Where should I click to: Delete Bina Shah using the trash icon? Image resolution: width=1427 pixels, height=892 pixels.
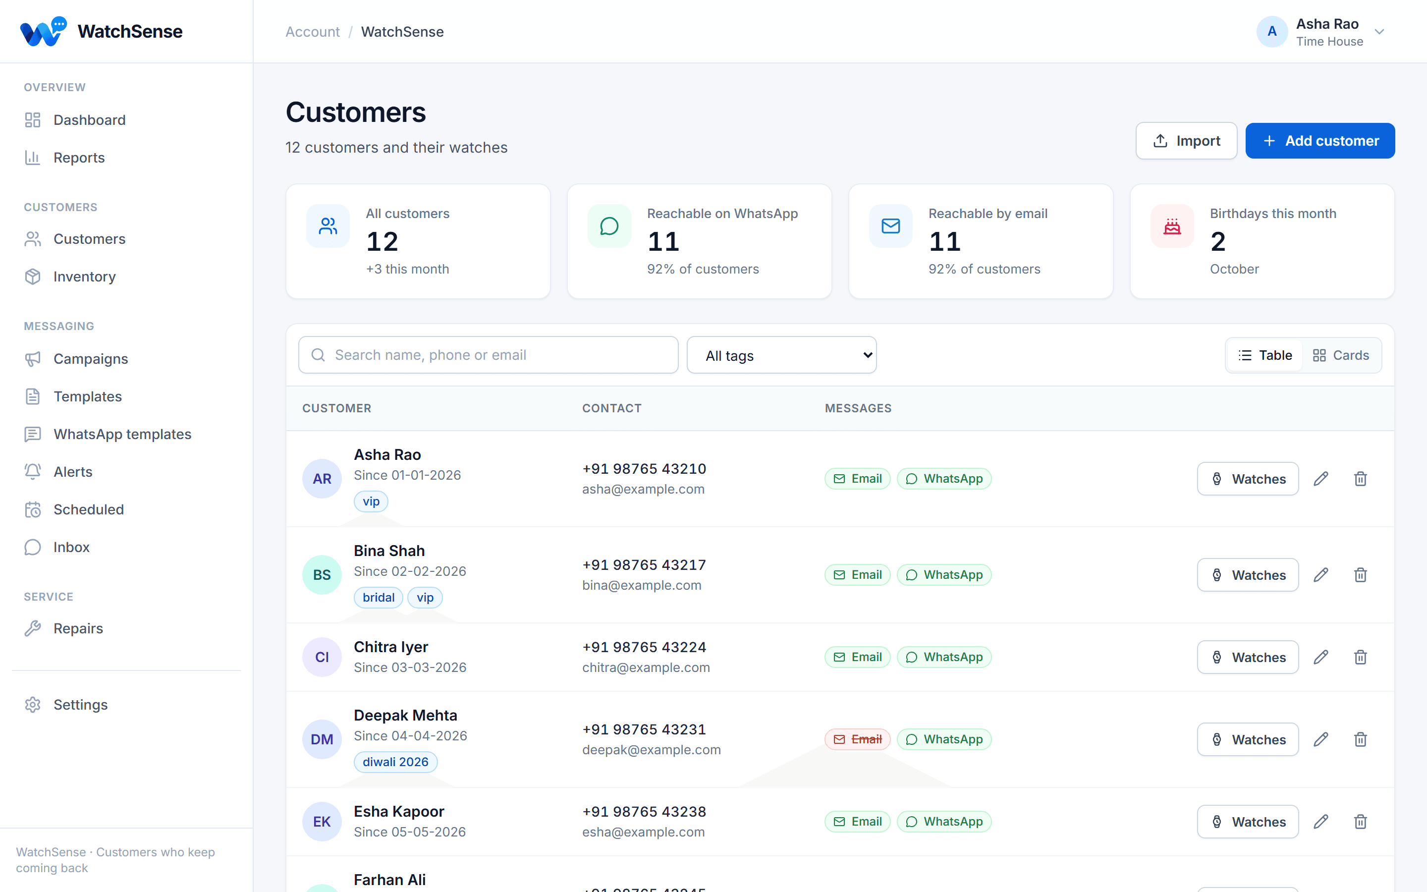click(1361, 575)
